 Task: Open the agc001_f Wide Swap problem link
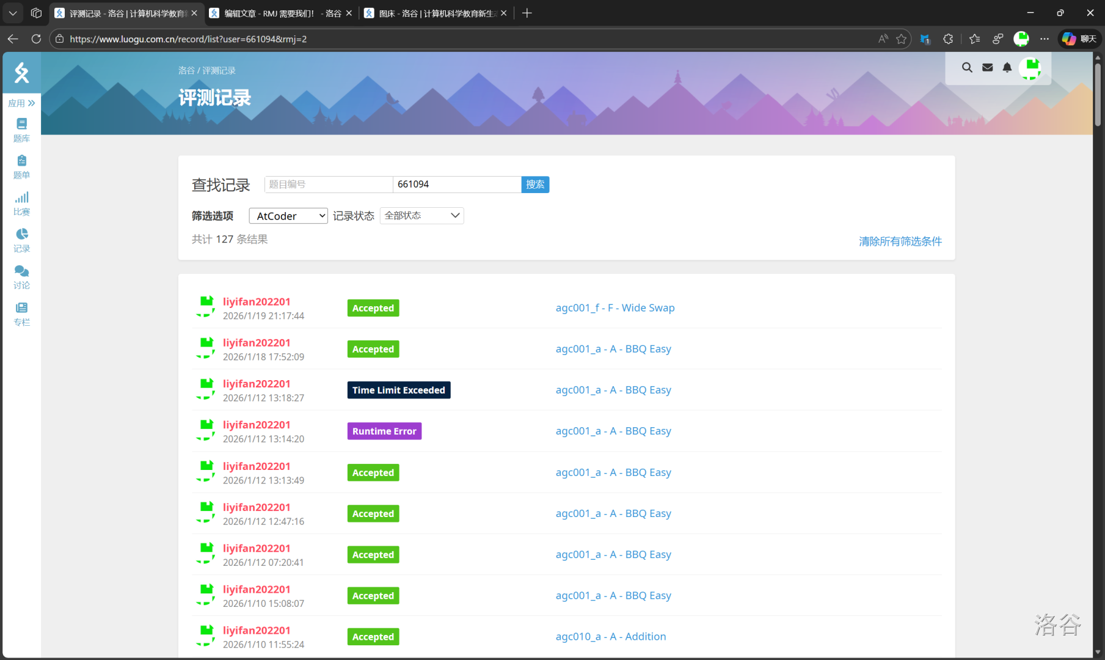(x=614, y=308)
